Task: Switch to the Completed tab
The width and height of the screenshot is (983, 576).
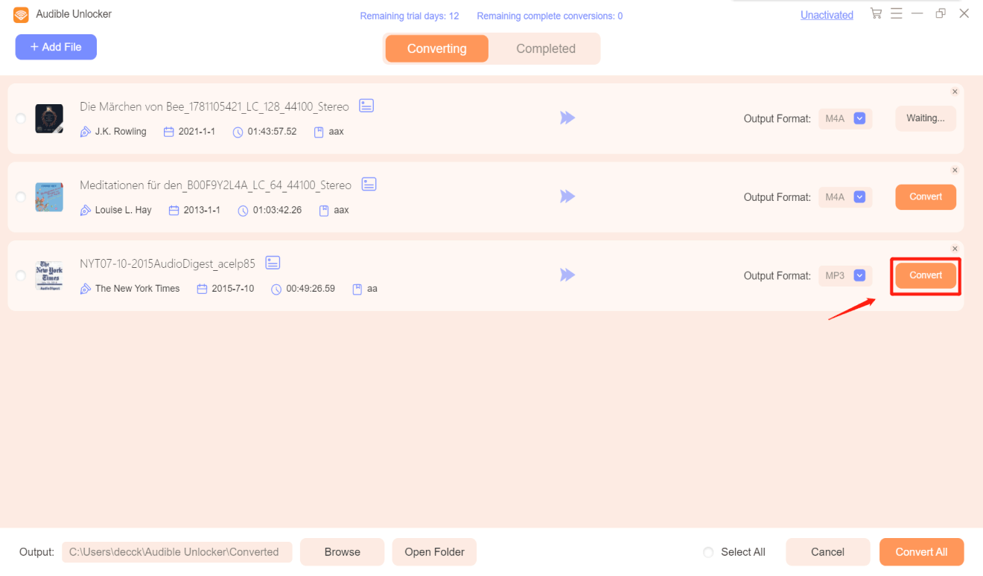Action: [546, 48]
